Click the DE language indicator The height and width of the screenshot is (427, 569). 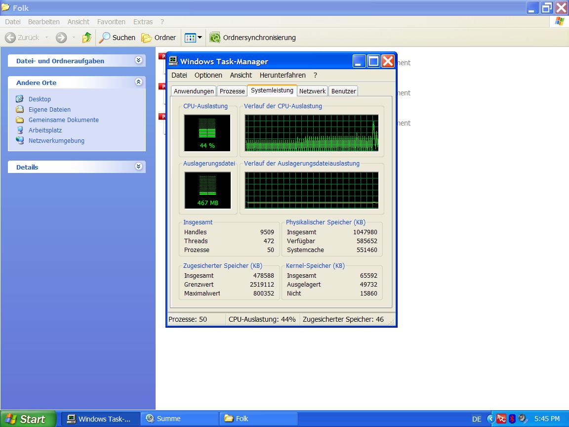click(477, 420)
